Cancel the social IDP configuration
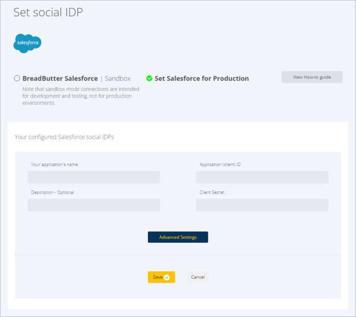This screenshot has height=317, width=356. (197, 277)
